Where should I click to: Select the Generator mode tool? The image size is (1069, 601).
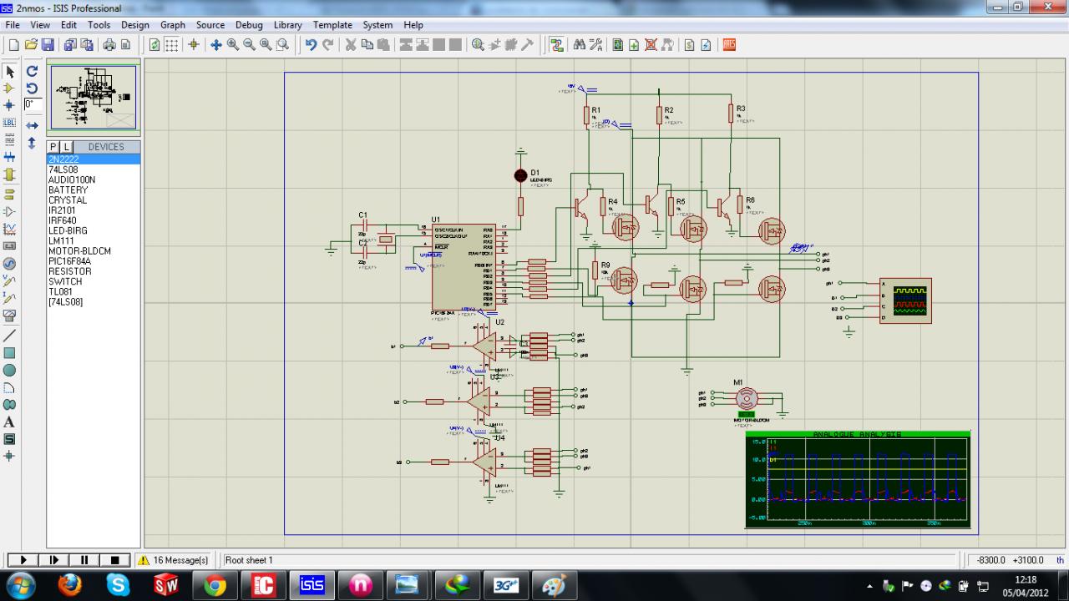pos(10,263)
